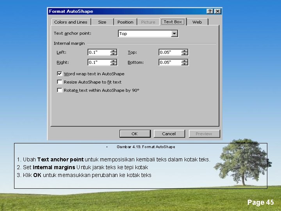Screen dimensions: 281x211
Task: Switch to the Web tab
Action: pos(197,22)
